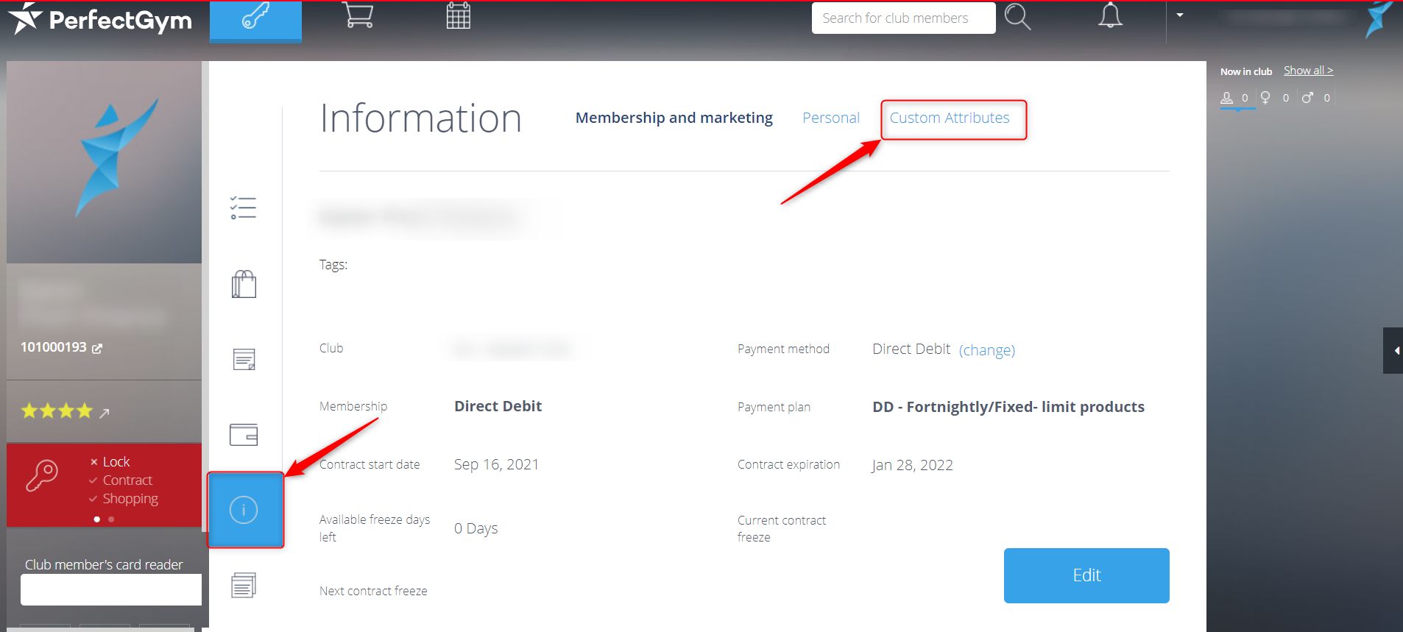Open member rating stars arrow
This screenshot has height=632, width=1403.
[x=105, y=413]
